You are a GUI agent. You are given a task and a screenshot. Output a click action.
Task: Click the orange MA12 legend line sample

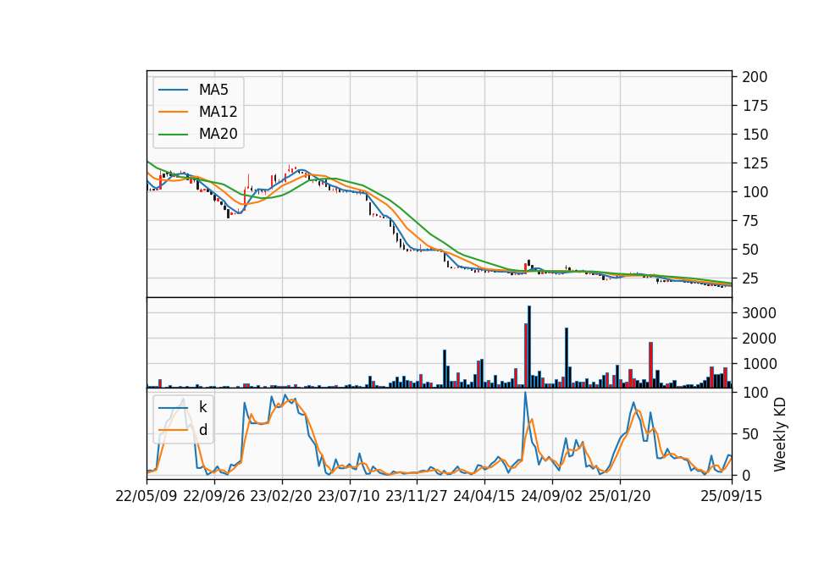point(173,112)
